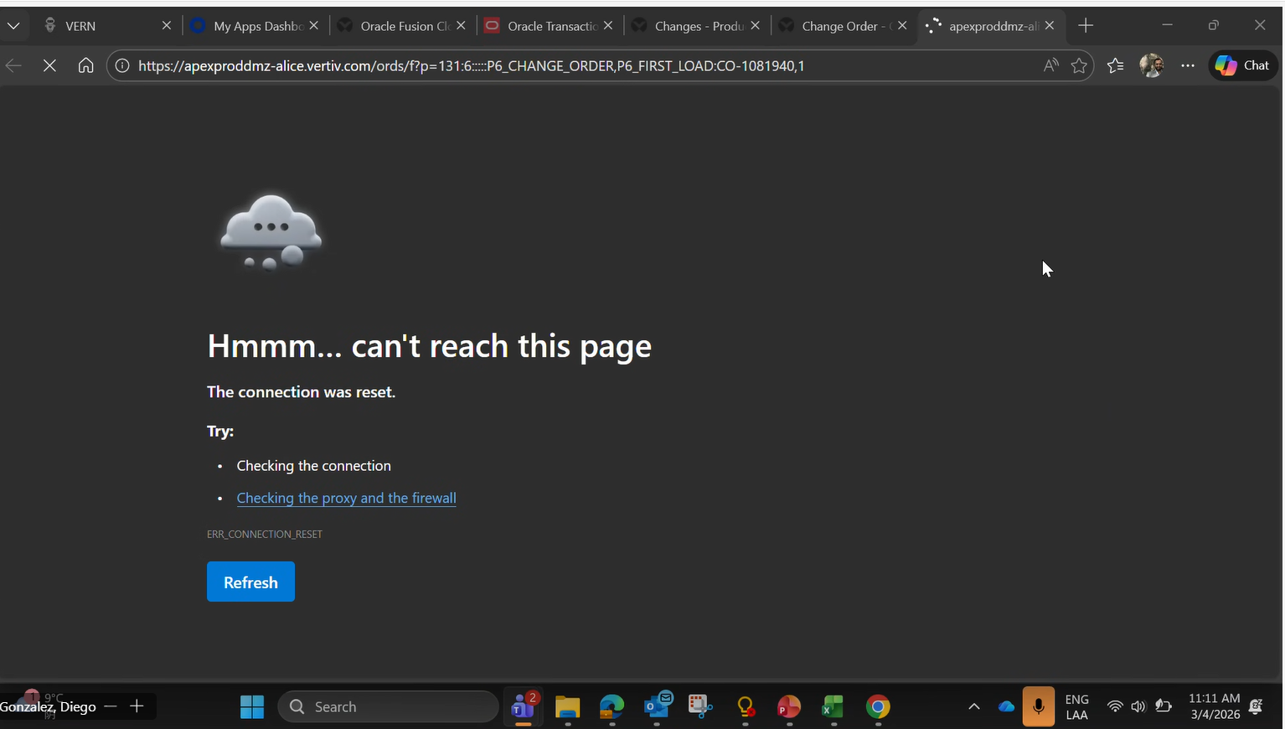This screenshot has width=1285, height=729.
Task: Stop loading the page with X icon
Action: point(49,65)
